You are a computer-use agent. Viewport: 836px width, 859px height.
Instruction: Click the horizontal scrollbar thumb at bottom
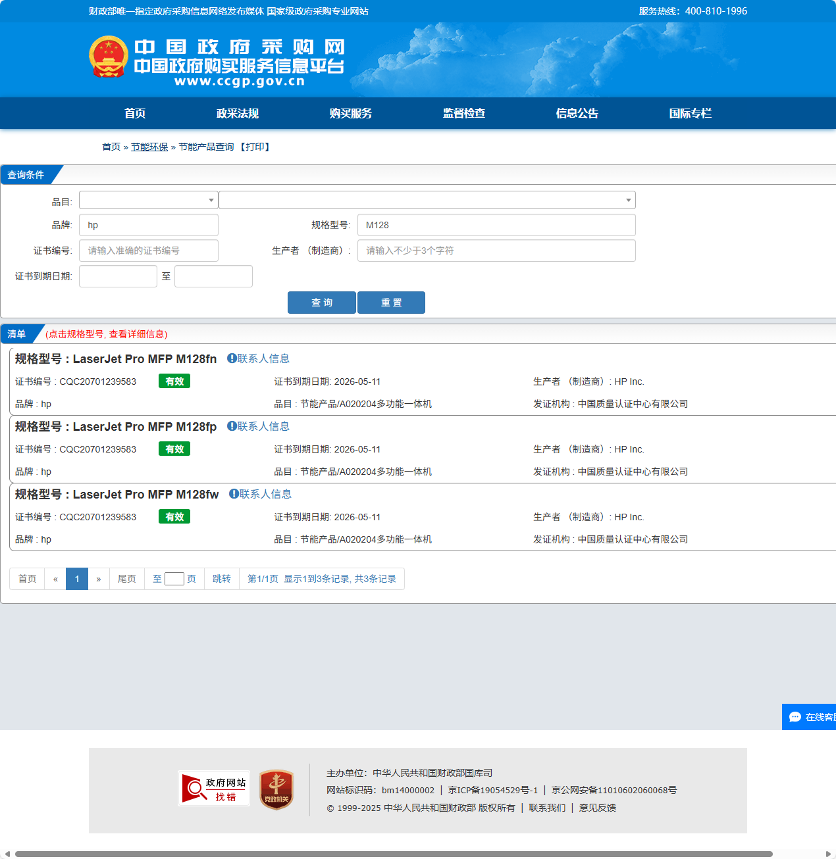tap(394, 854)
